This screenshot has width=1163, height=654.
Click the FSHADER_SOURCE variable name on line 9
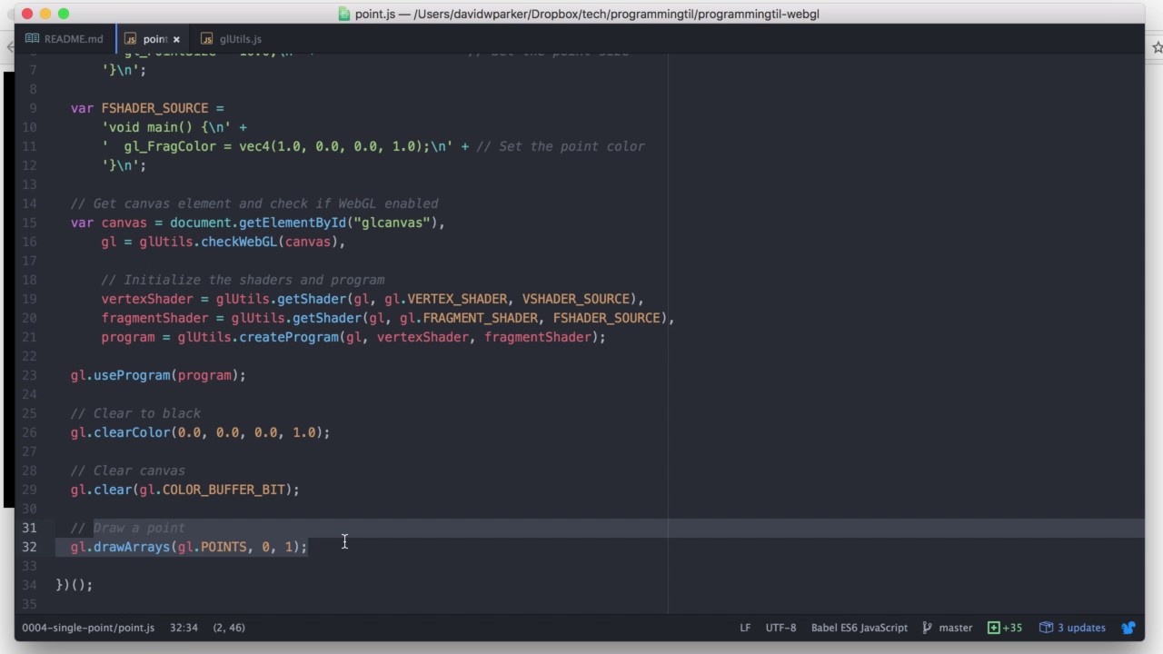point(154,108)
